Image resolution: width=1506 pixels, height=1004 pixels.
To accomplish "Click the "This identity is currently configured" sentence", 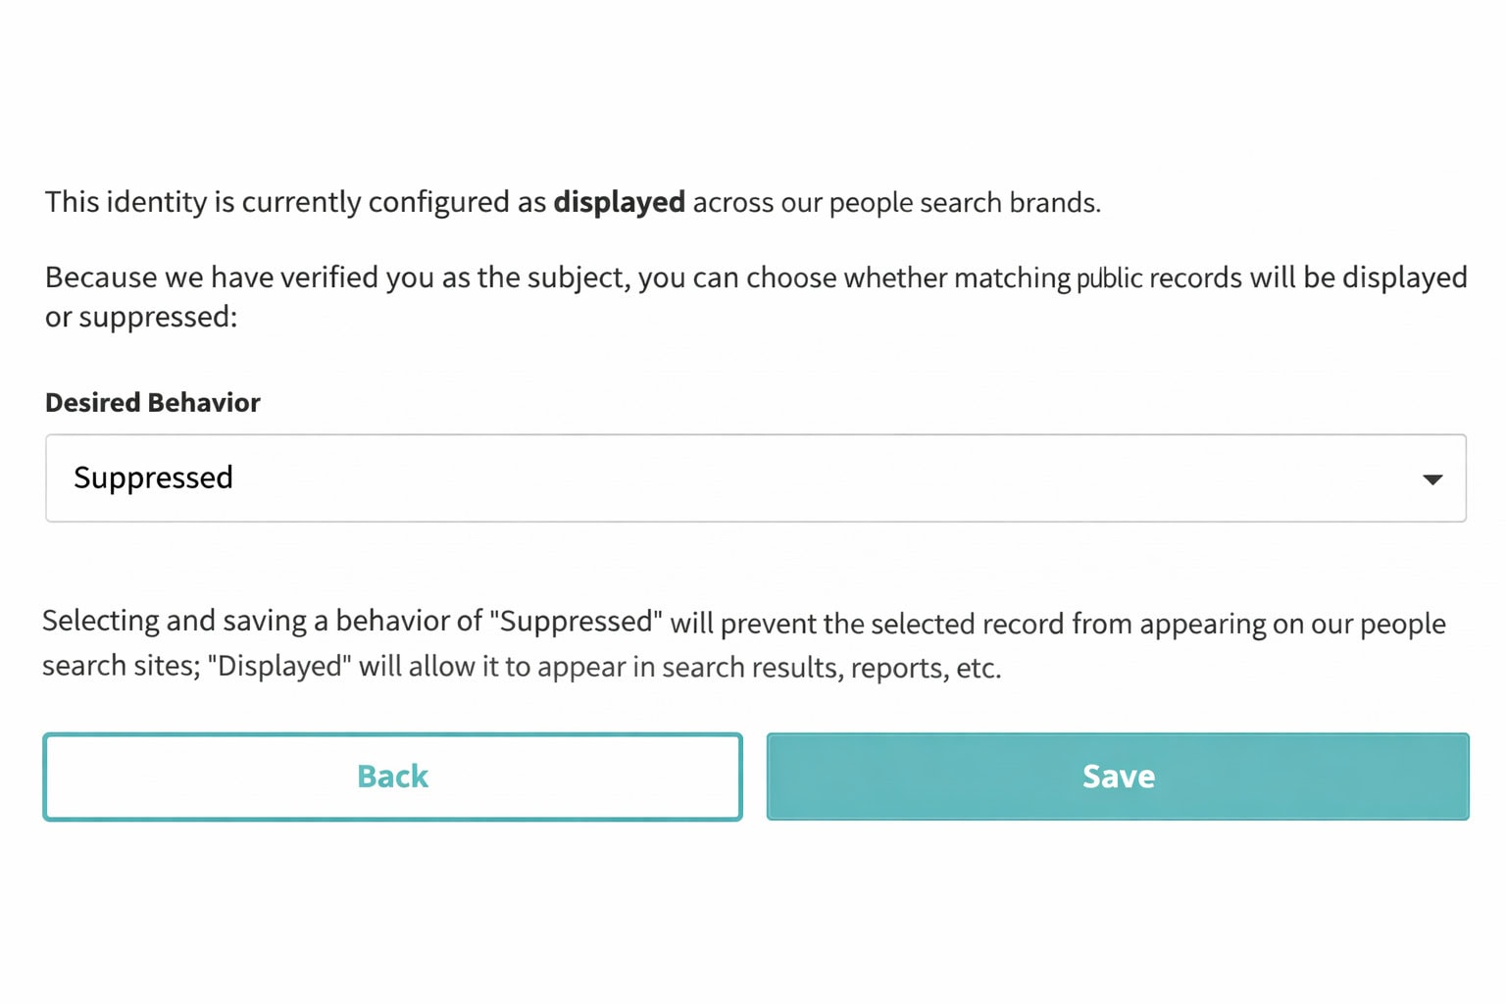I will coord(294,202).
